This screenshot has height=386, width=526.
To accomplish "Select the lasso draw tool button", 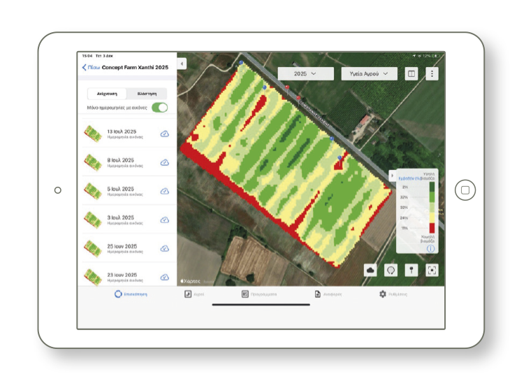I will click(390, 270).
